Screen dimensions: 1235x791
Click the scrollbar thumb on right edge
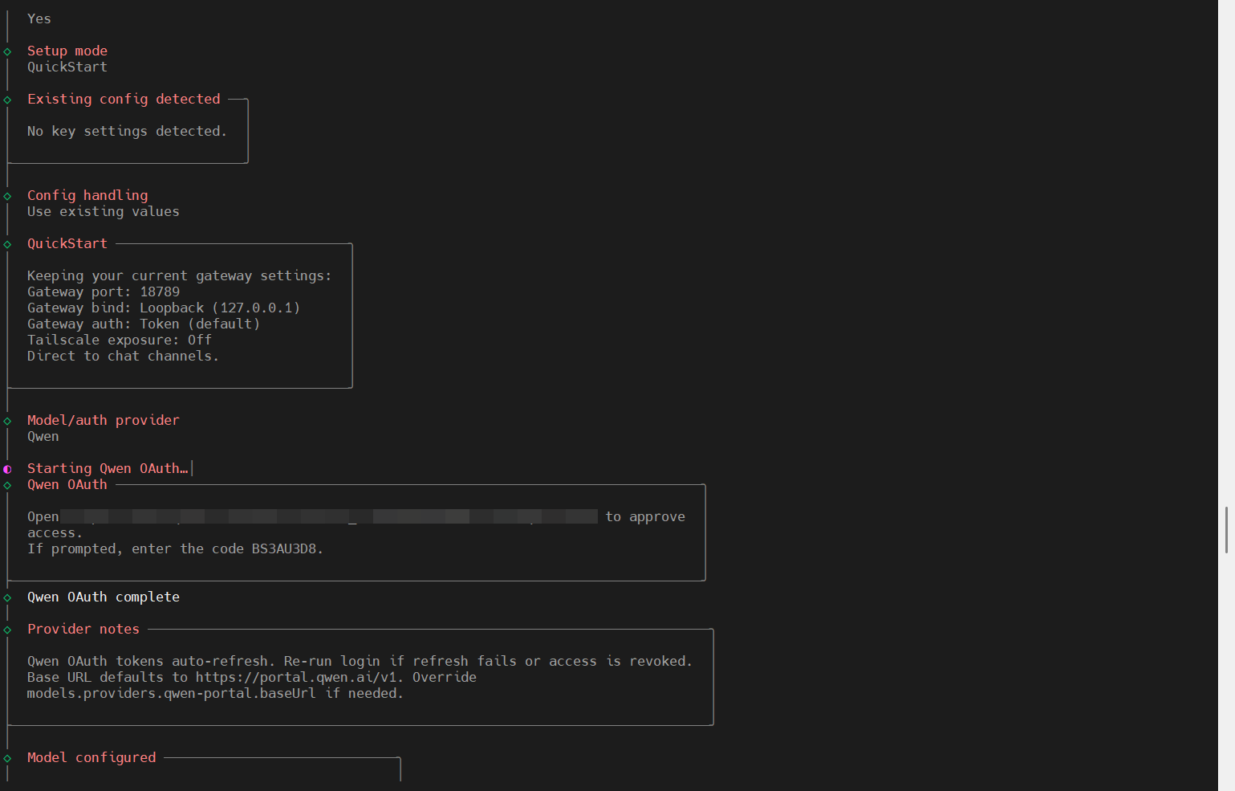click(x=1226, y=530)
